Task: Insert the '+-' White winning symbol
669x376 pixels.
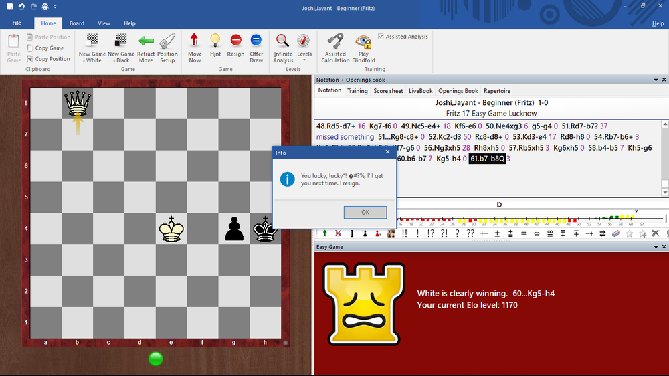Action: (484, 233)
